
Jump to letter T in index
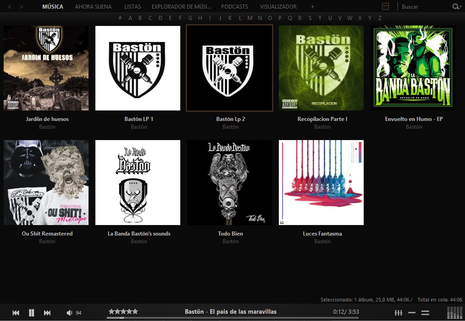pyautogui.click(x=320, y=18)
